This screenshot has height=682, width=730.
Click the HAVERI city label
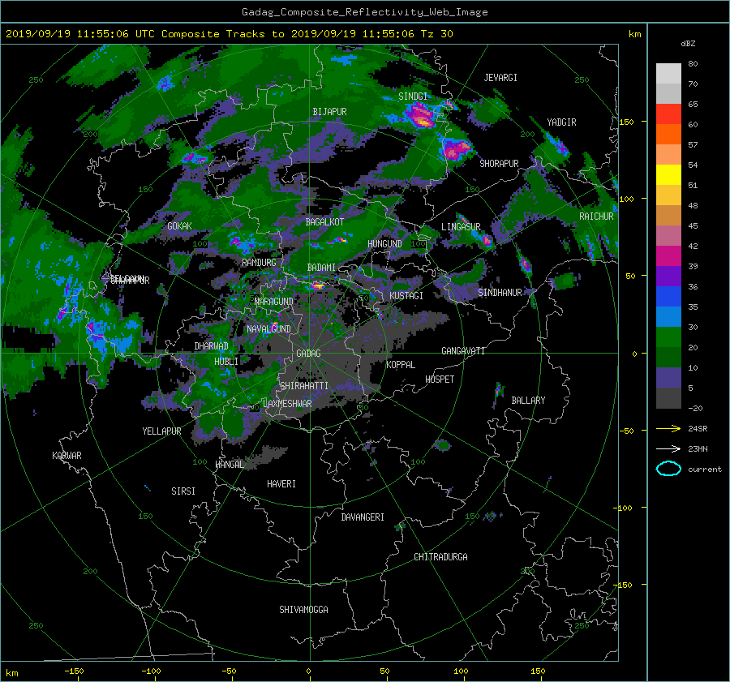point(281,484)
